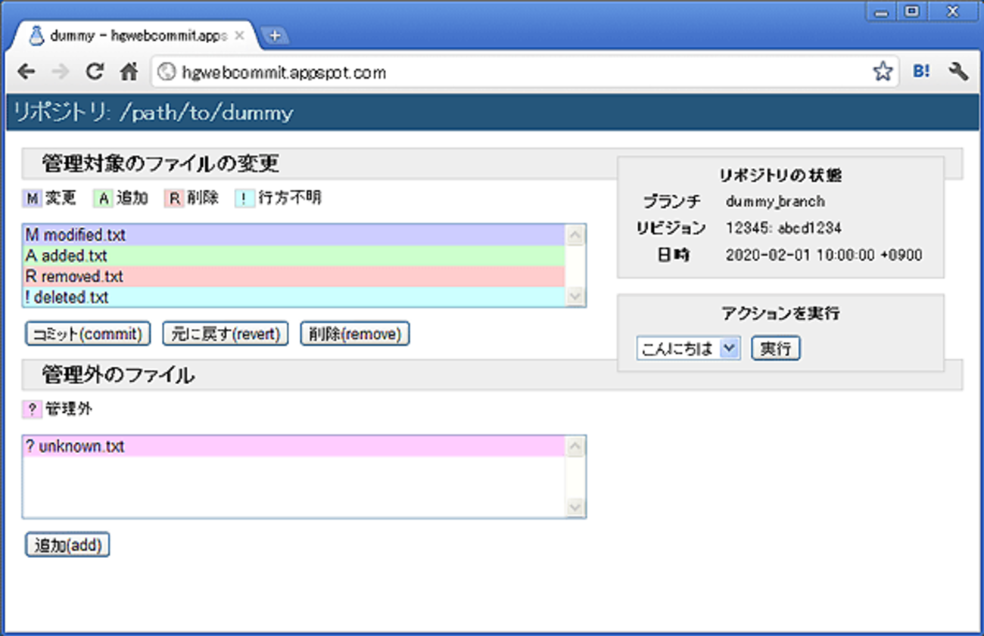
Task: Click the アクションを実行 panel title
Action: pos(780,313)
